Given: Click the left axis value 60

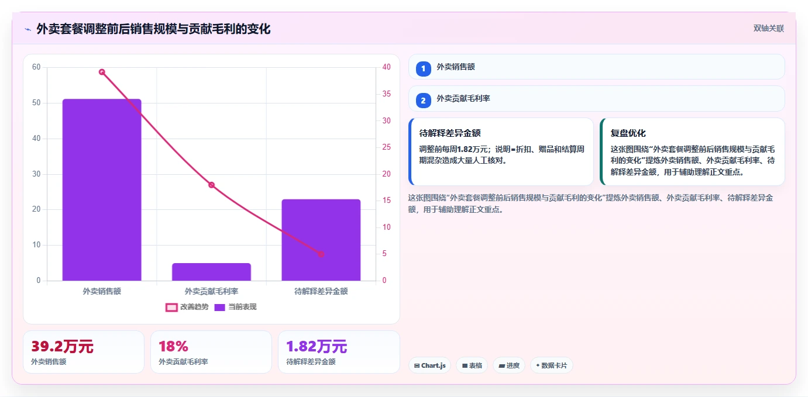Looking at the screenshot, I should 36,67.
